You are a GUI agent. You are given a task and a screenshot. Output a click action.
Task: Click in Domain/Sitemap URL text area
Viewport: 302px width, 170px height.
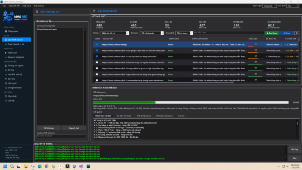pyautogui.click(x=60, y=76)
